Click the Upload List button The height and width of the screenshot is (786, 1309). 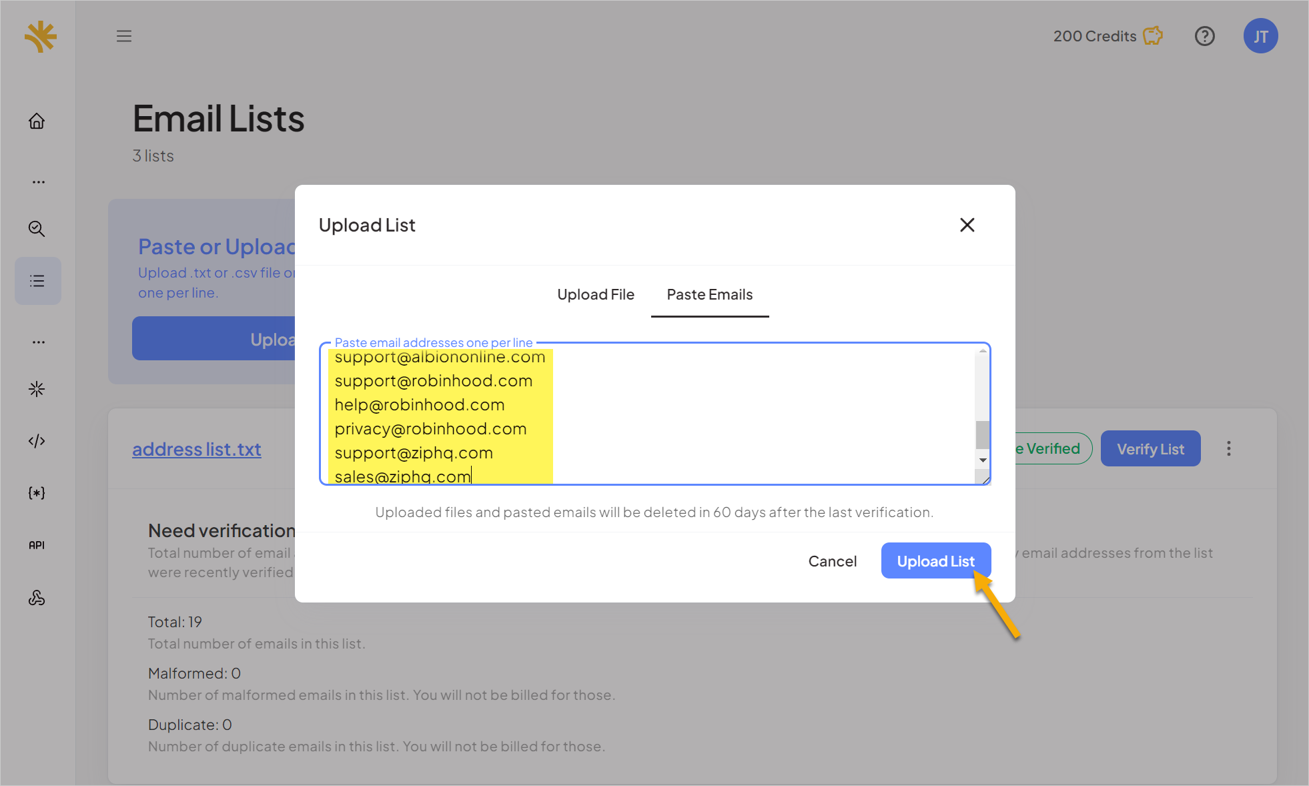tap(936, 560)
